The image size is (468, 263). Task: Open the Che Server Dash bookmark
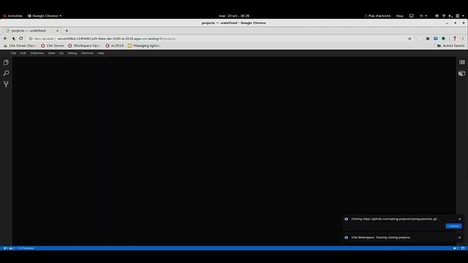20,45
